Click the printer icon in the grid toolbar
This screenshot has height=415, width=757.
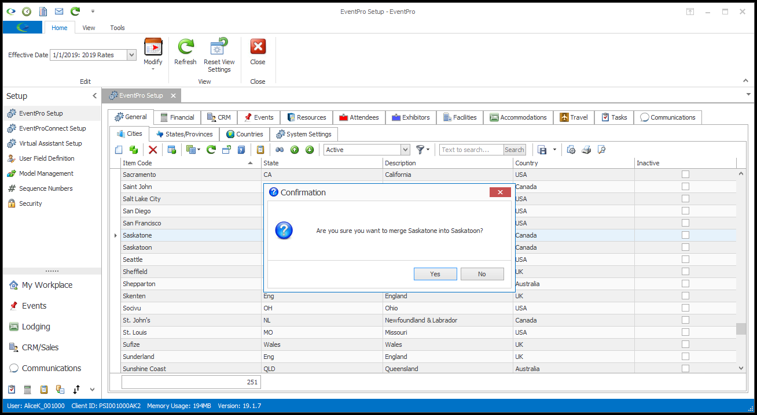coord(586,150)
